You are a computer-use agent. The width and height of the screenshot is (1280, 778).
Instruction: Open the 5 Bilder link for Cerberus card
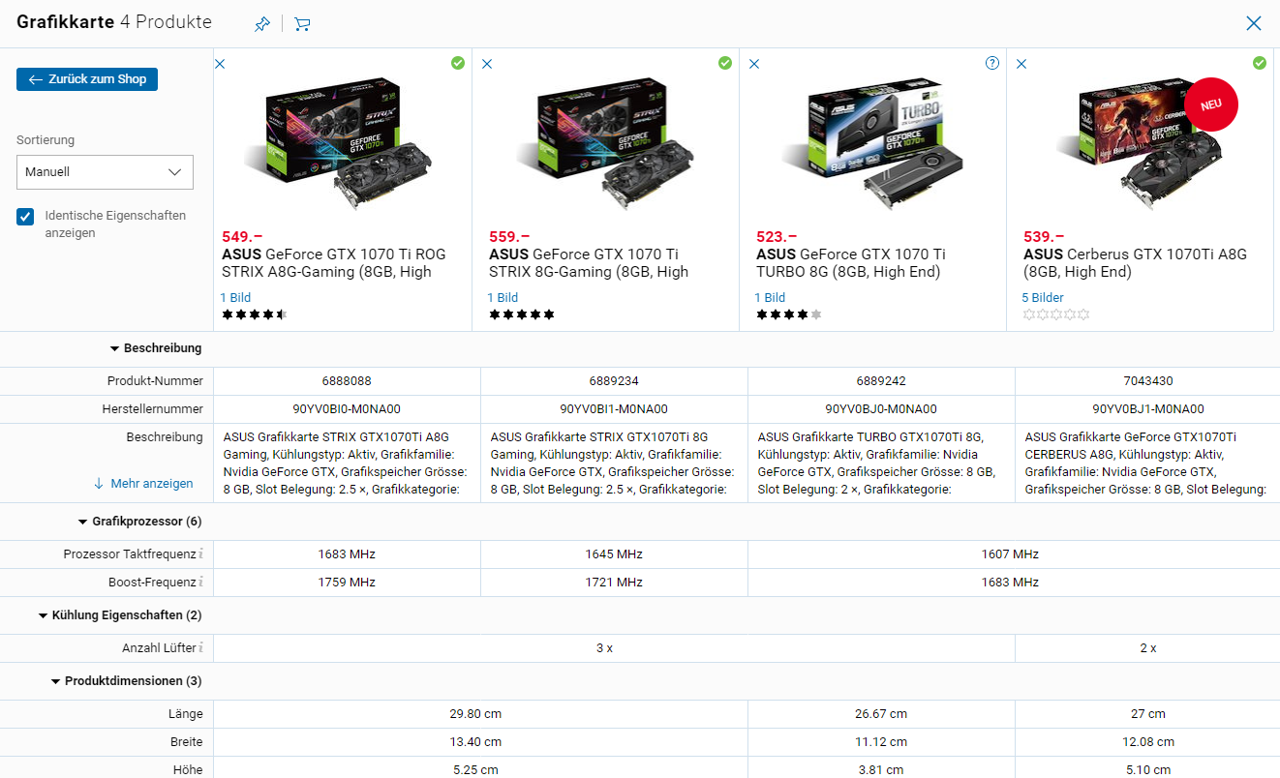(1043, 298)
